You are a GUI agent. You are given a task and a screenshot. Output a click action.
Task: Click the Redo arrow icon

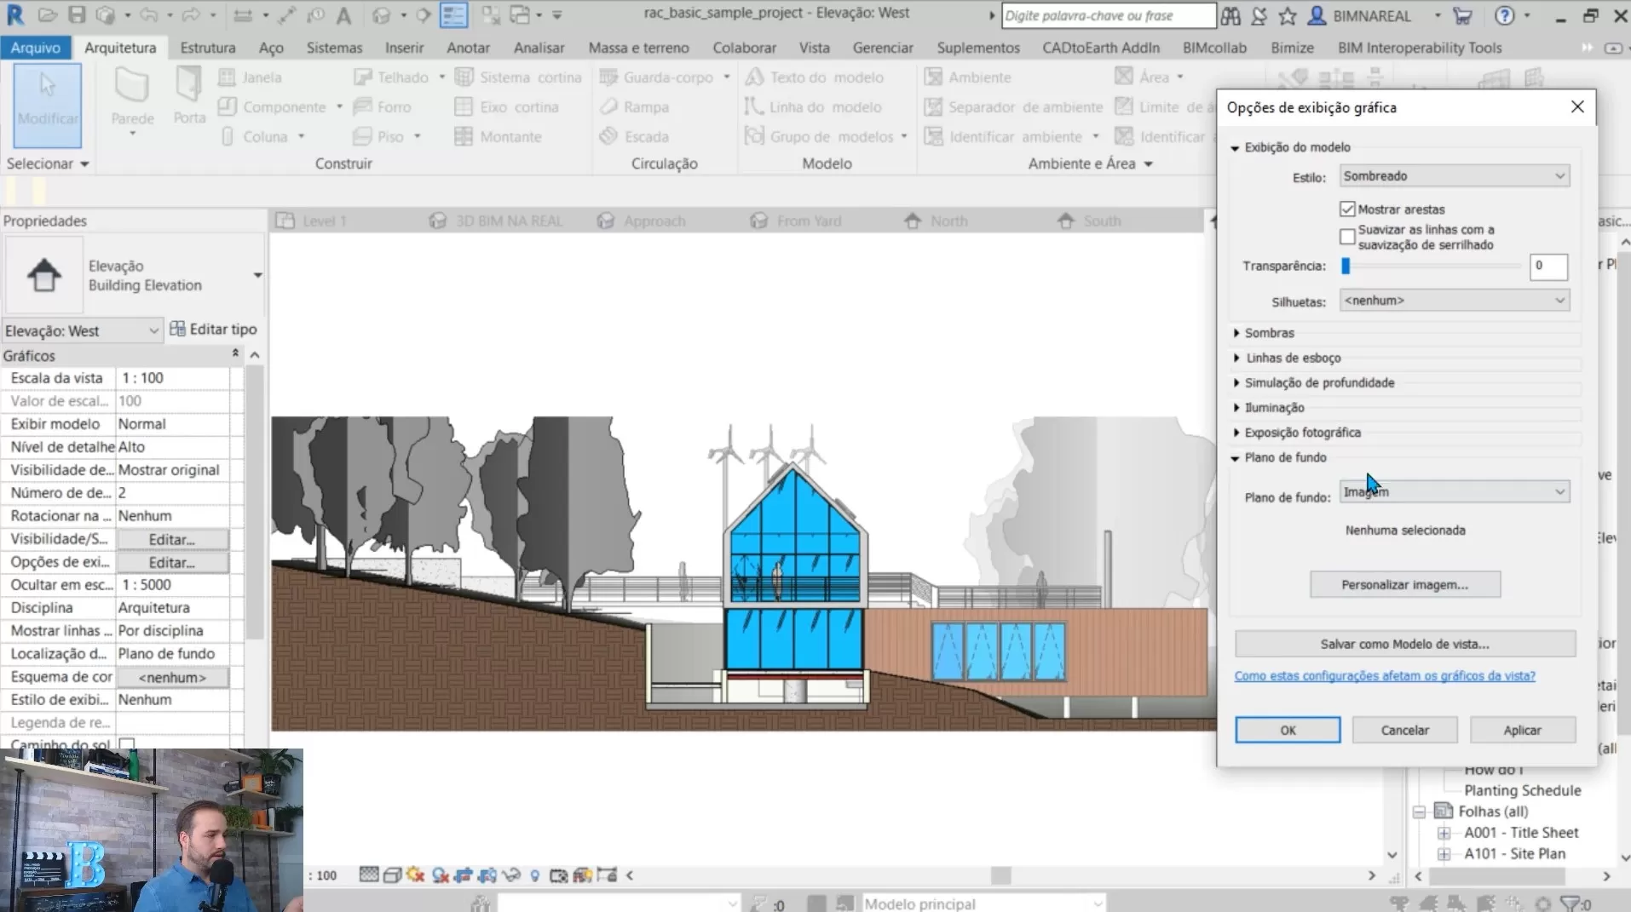(x=191, y=15)
